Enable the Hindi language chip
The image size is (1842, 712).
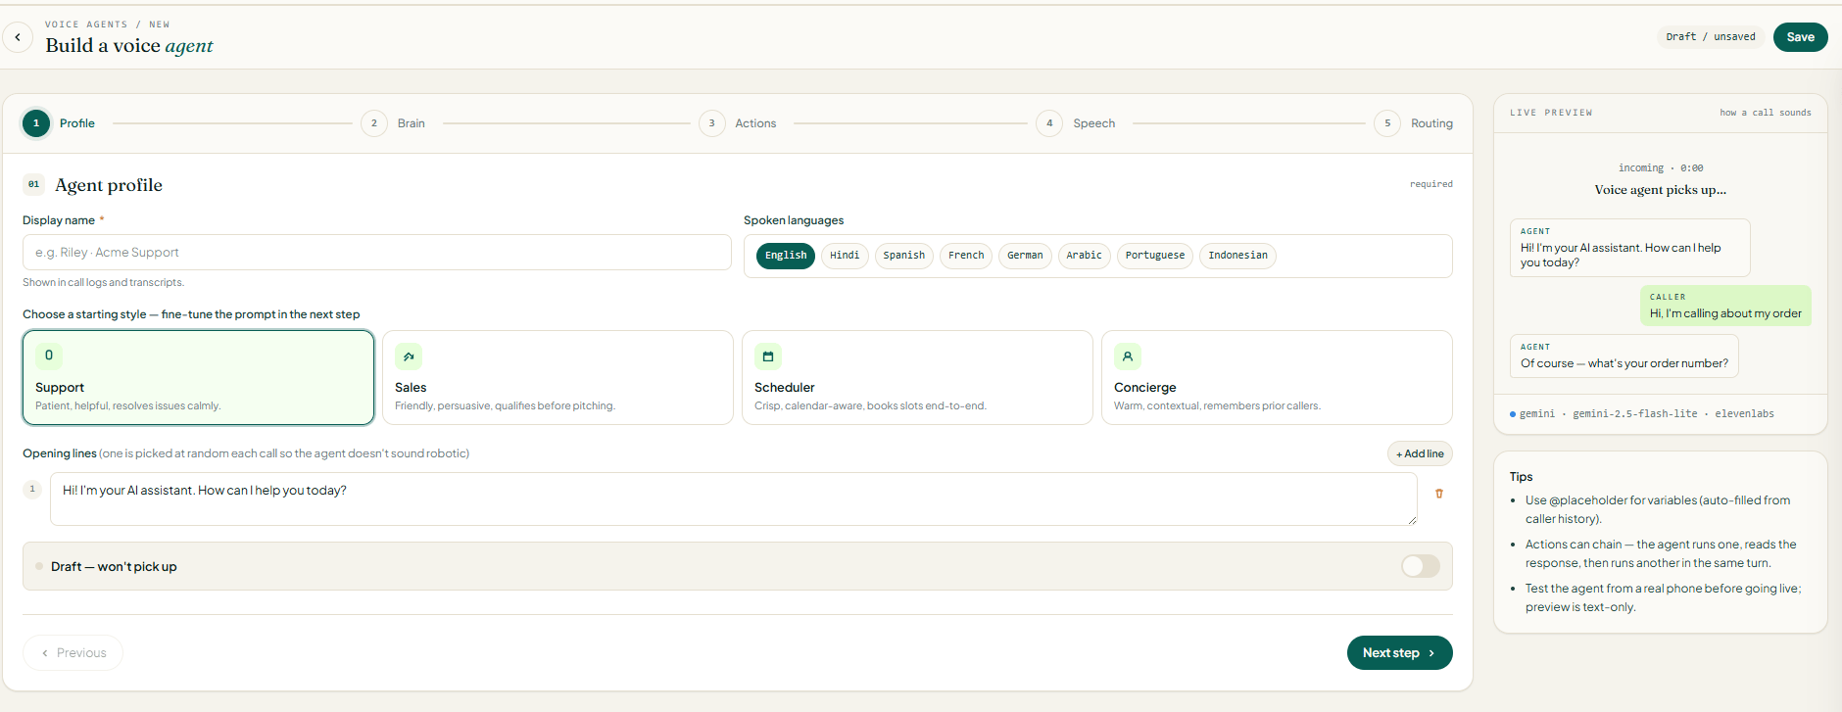845,256
